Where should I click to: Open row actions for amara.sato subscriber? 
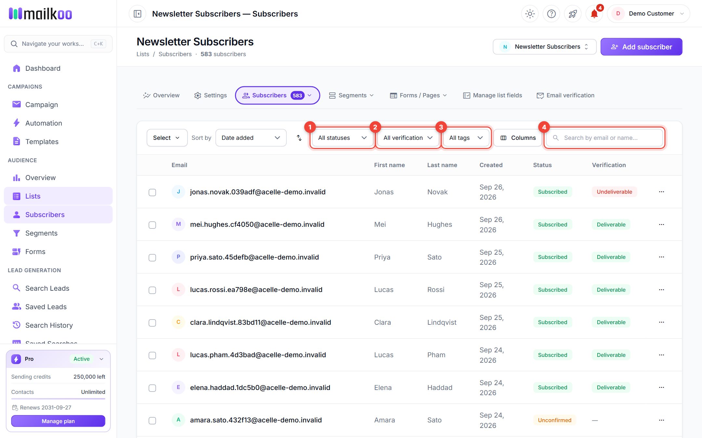click(x=661, y=420)
